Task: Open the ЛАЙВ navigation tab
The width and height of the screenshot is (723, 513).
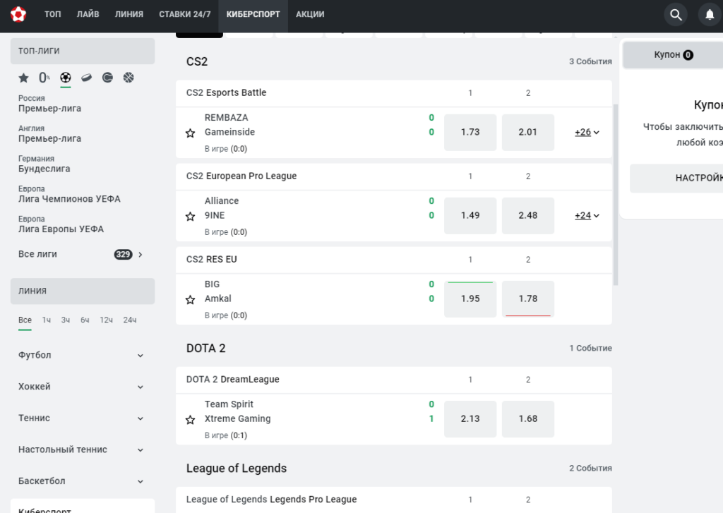Action: pos(88,14)
